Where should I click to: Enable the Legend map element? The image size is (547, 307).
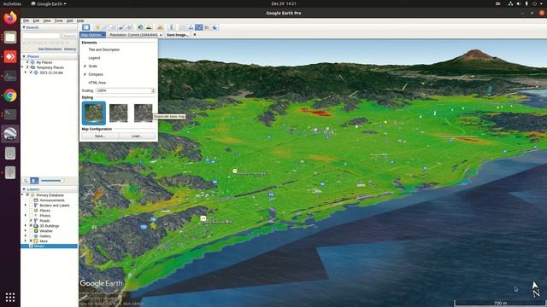coord(94,58)
